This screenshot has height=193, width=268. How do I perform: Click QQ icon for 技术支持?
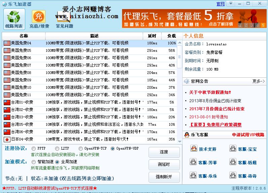click(194, 148)
